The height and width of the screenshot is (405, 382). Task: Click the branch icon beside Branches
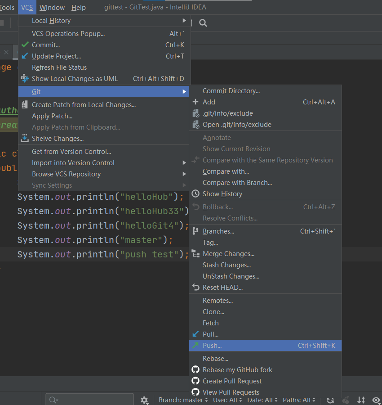pos(195,231)
